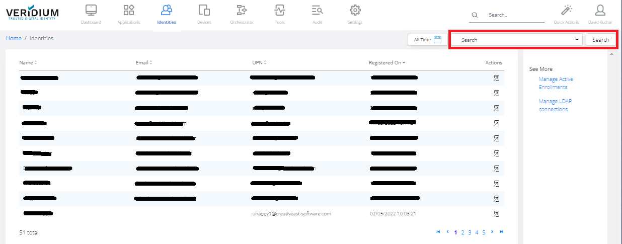Image resolution: width=622 pixels, height=244 pixels.
Task: Open David Kuchar user profile icon
Action: tap(600, 10)
